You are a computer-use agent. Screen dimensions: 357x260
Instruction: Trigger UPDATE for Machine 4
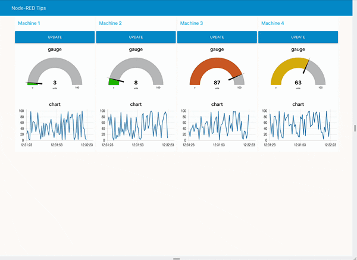click(298, 37)
